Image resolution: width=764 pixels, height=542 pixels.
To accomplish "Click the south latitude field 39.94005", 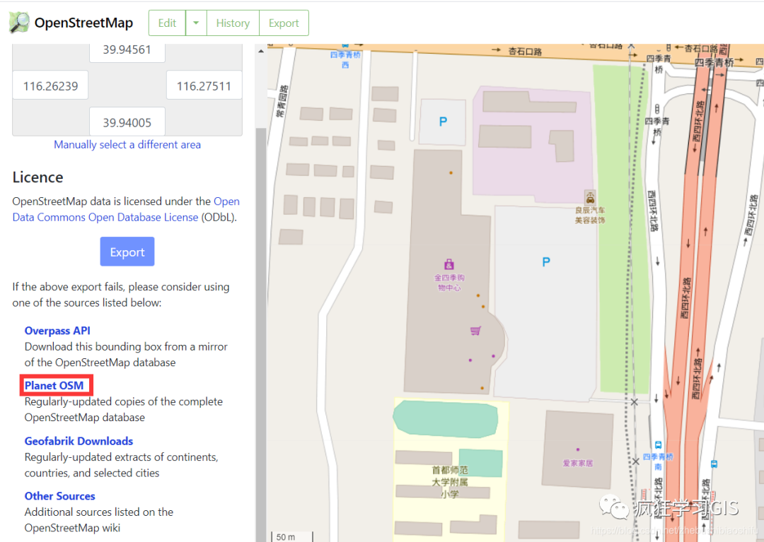I will pyautogui.click(x=127, y=122).
